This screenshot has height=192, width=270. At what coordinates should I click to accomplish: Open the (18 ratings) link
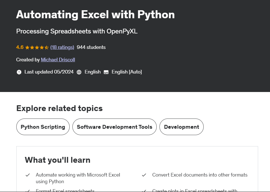[62, 47]
